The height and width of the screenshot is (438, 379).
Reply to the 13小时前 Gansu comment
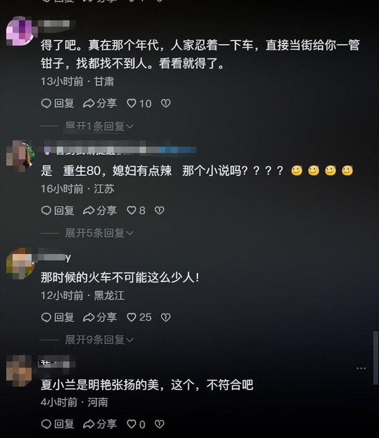57,103
